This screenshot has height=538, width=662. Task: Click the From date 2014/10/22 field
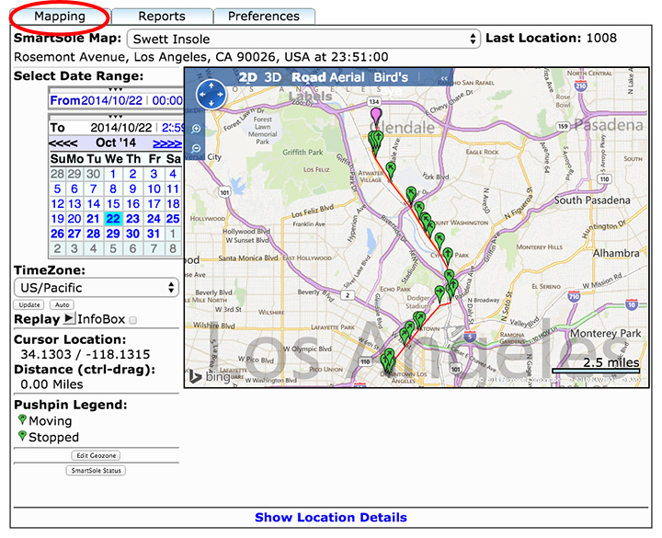coord(111,100)
